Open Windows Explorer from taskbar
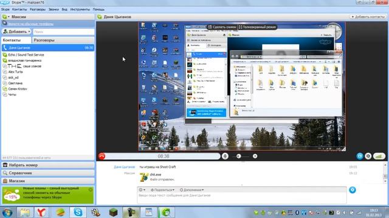The image size is (389, 218). (x=25, y=213)
